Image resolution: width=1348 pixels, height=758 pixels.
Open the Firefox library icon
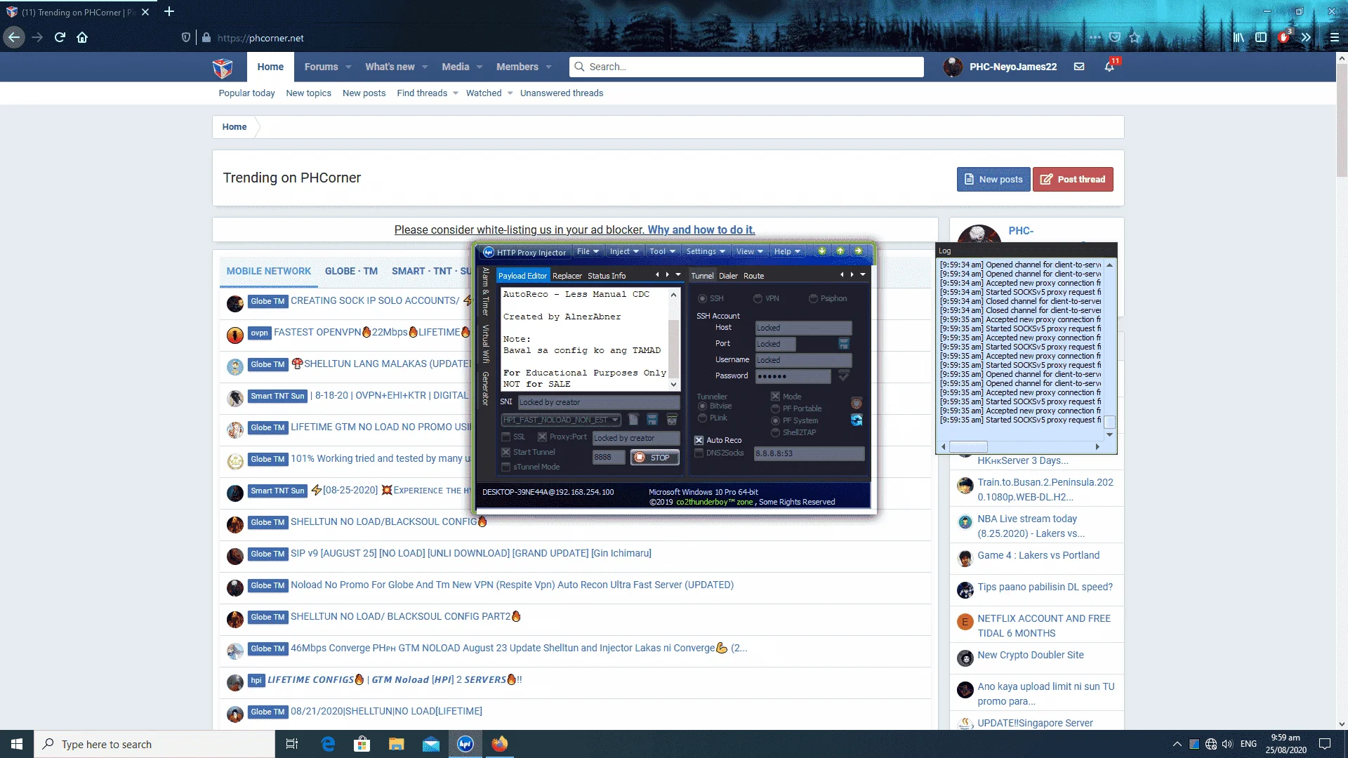pyautogui.click(x=1239, y=38)
